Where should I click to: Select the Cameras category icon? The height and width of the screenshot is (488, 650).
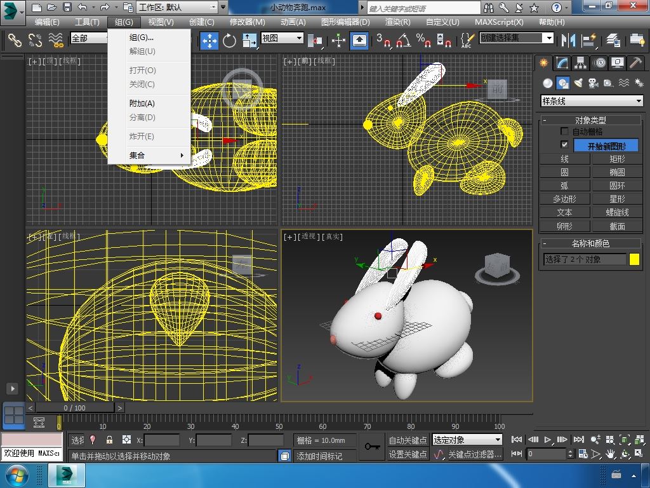(594, 83)
